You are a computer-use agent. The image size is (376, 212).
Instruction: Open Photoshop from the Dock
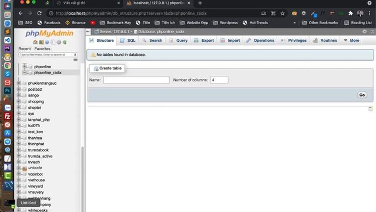(x=8, y=91)
